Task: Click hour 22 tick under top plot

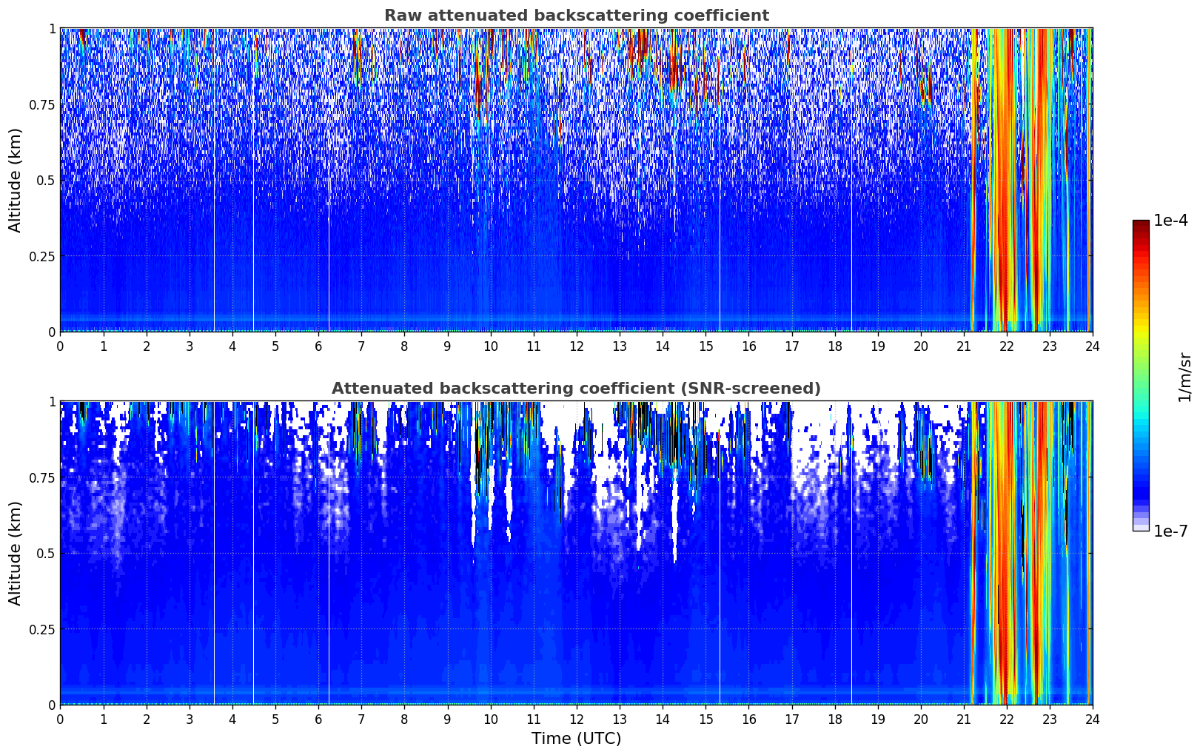Action: [x=1007, y=346]
